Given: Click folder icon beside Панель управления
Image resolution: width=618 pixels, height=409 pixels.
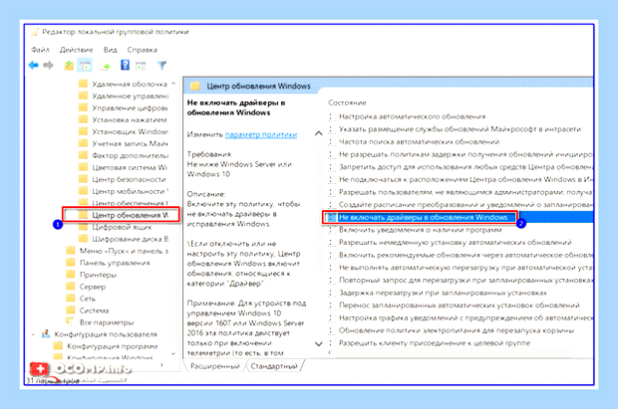Looking at the screenshot, I should pyautogui.click(x=71, y=262).
